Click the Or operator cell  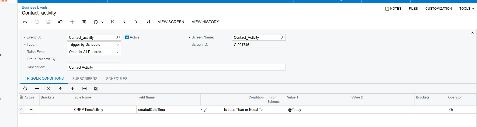tap(462, 110)
